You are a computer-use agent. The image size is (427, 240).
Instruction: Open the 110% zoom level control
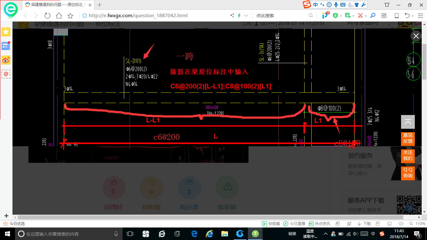[417, 224]
